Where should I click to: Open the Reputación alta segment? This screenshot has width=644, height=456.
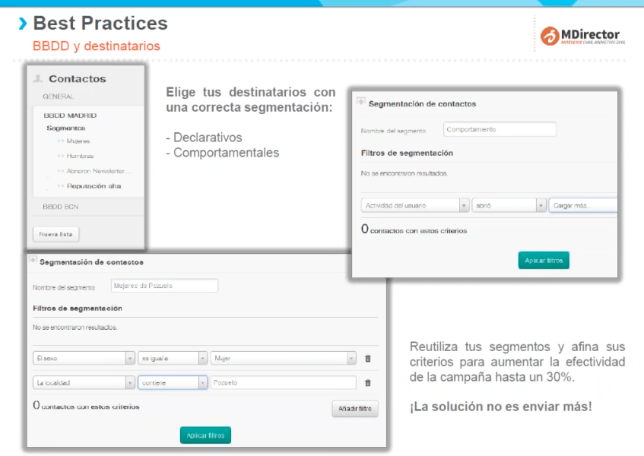click(x=94, y=186)
